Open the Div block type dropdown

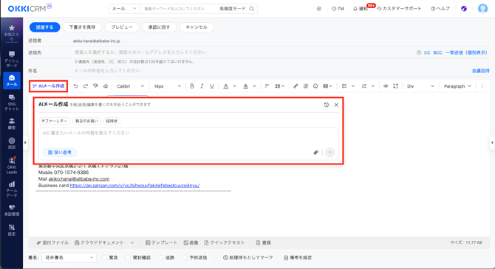[x=420, y=86]
